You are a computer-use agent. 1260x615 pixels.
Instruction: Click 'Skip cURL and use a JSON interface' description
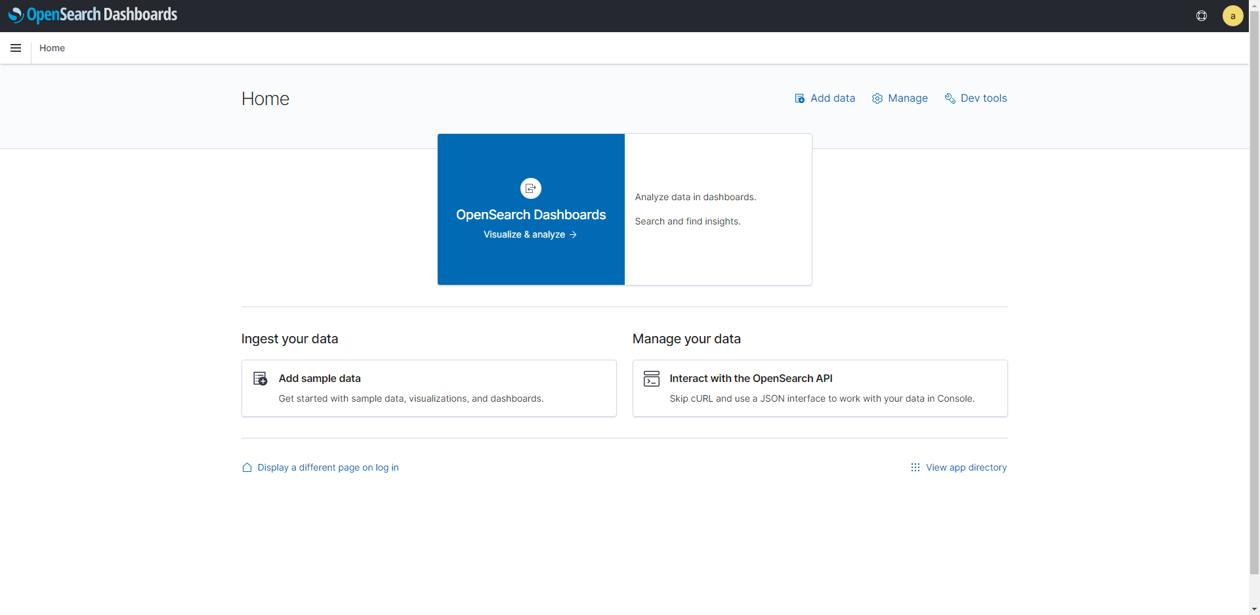[x=822, y=398]
